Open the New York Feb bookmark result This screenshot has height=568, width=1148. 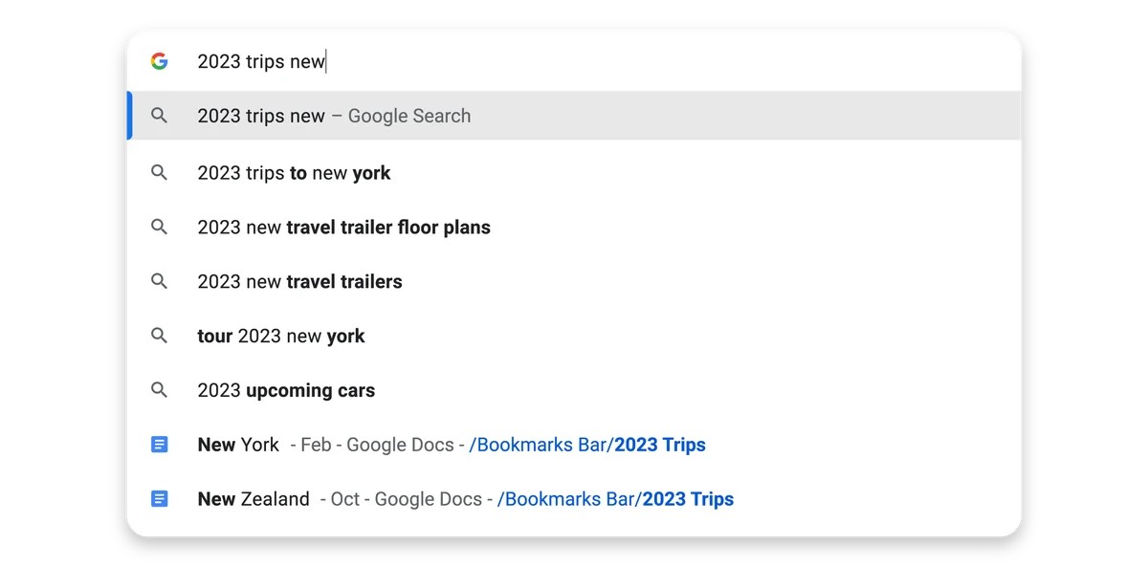coord(574,445)
